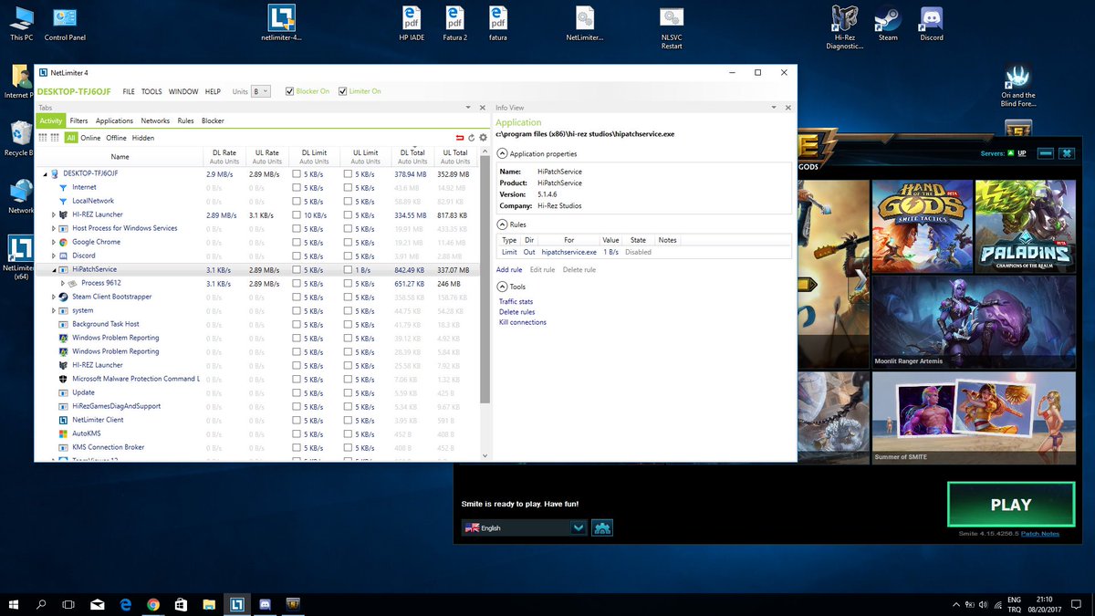Open the Patch Notes link in launcher

pyautogui.click(x=1040, y=534)
